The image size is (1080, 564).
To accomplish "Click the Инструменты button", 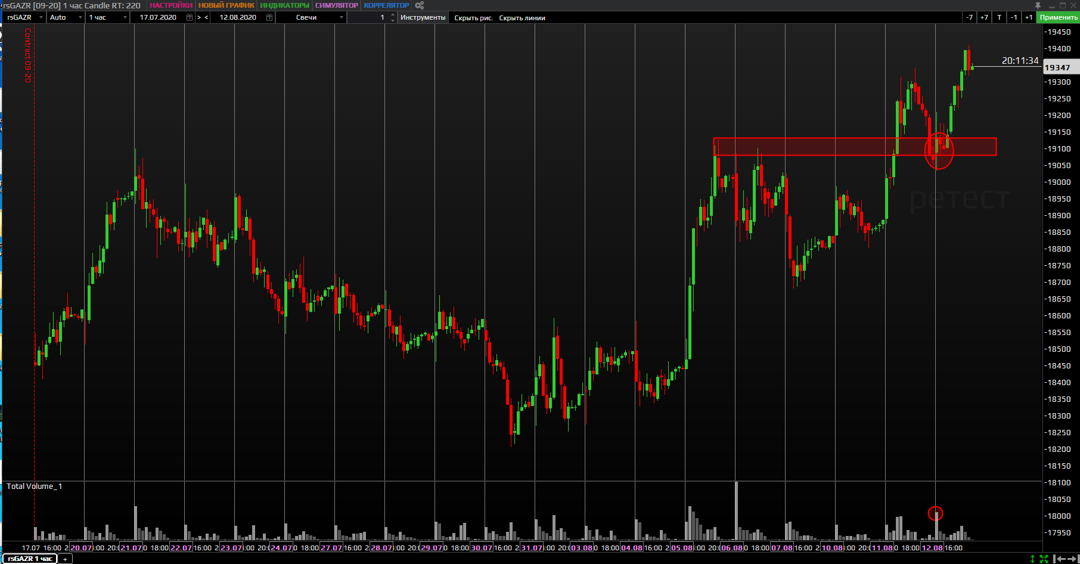I will pos(423,17).
